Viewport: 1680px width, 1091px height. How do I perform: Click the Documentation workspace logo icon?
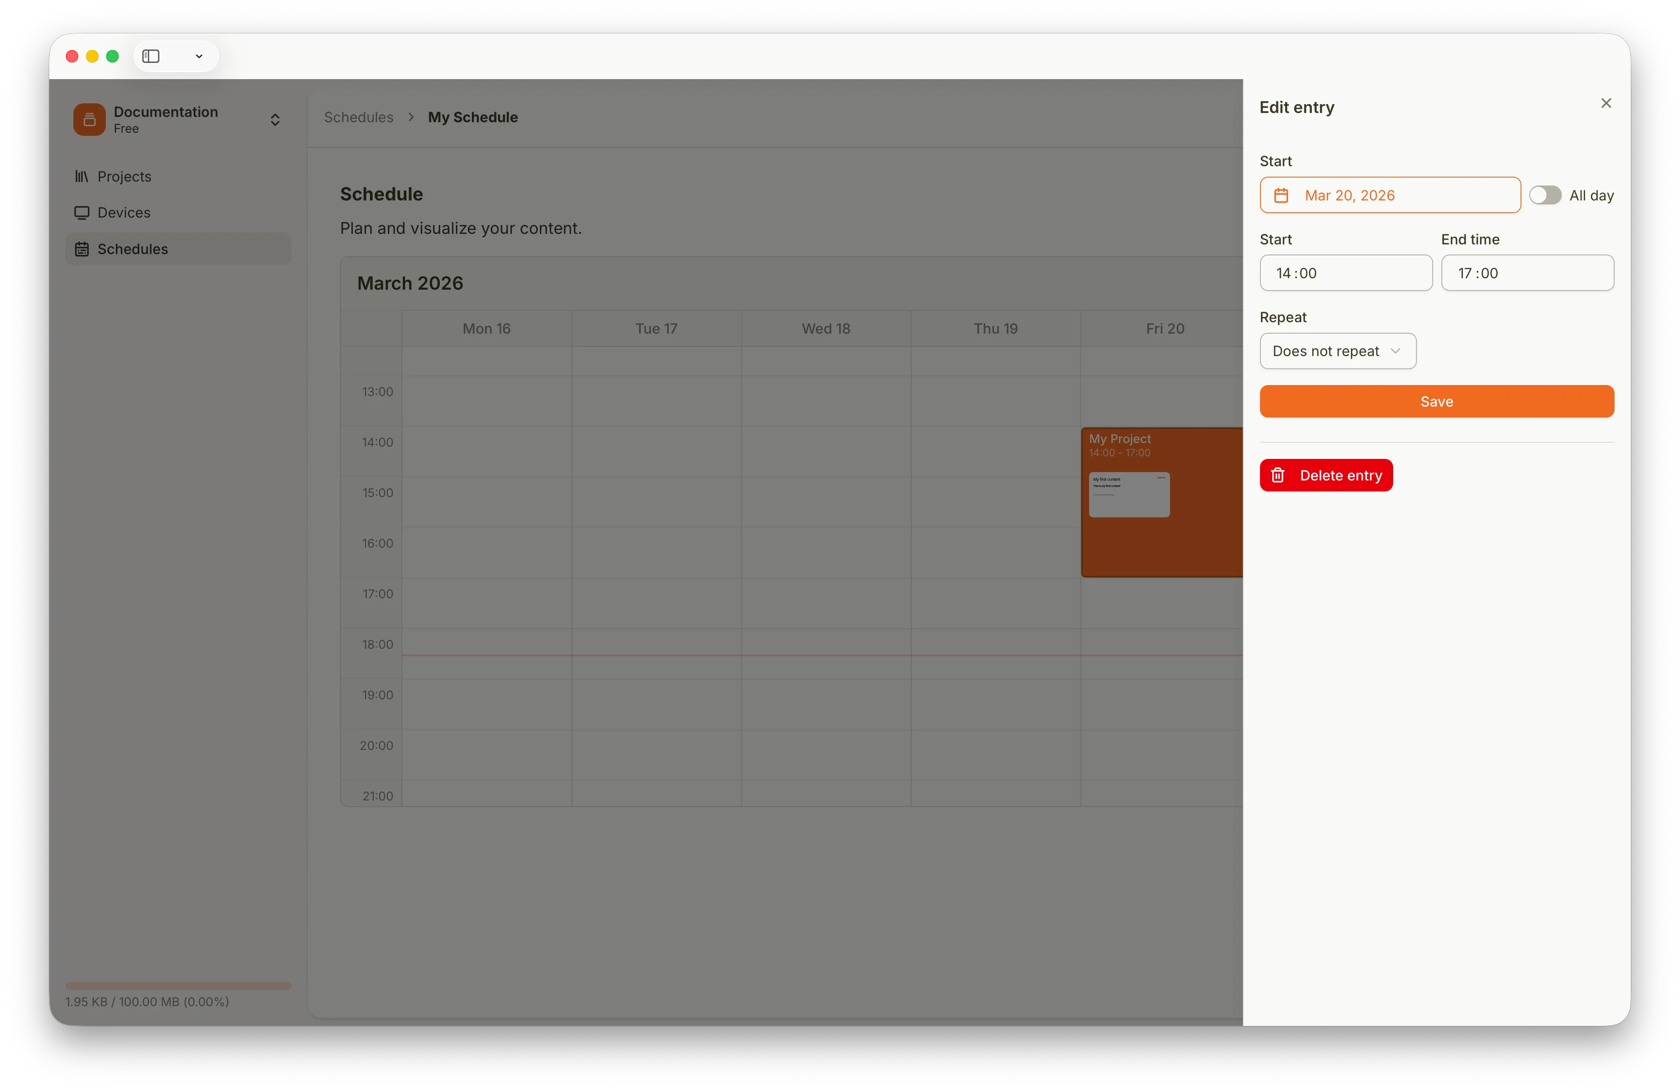90,119
